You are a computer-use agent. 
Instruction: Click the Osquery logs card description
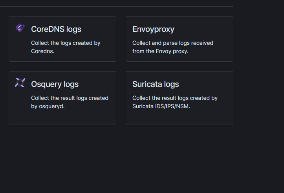pos(70,102)
